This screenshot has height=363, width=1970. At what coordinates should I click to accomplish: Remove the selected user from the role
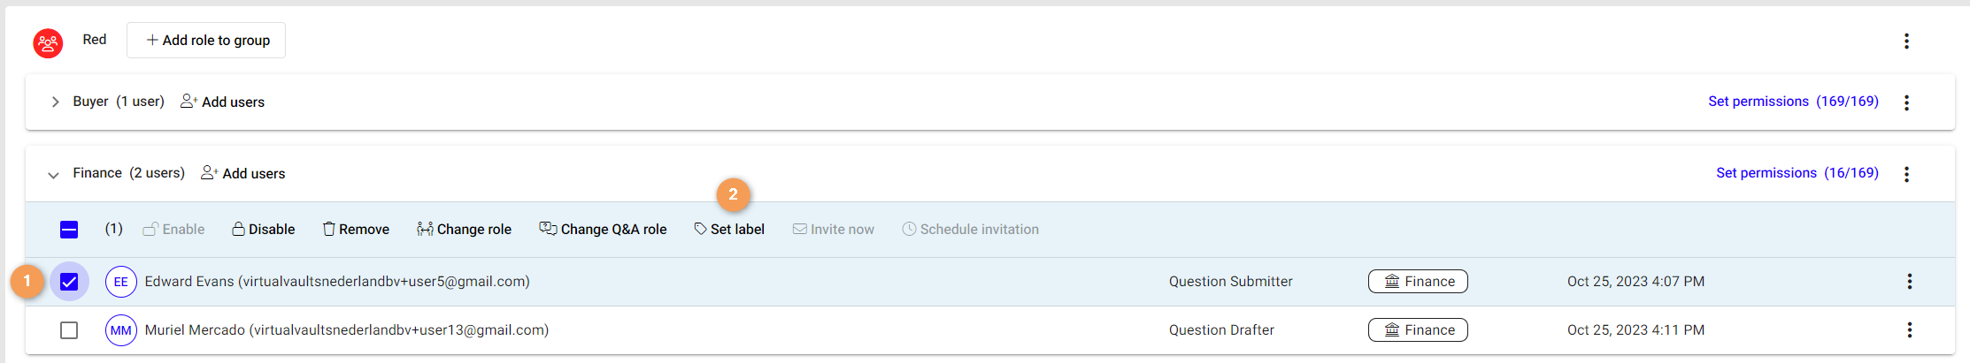pos(356,230)
